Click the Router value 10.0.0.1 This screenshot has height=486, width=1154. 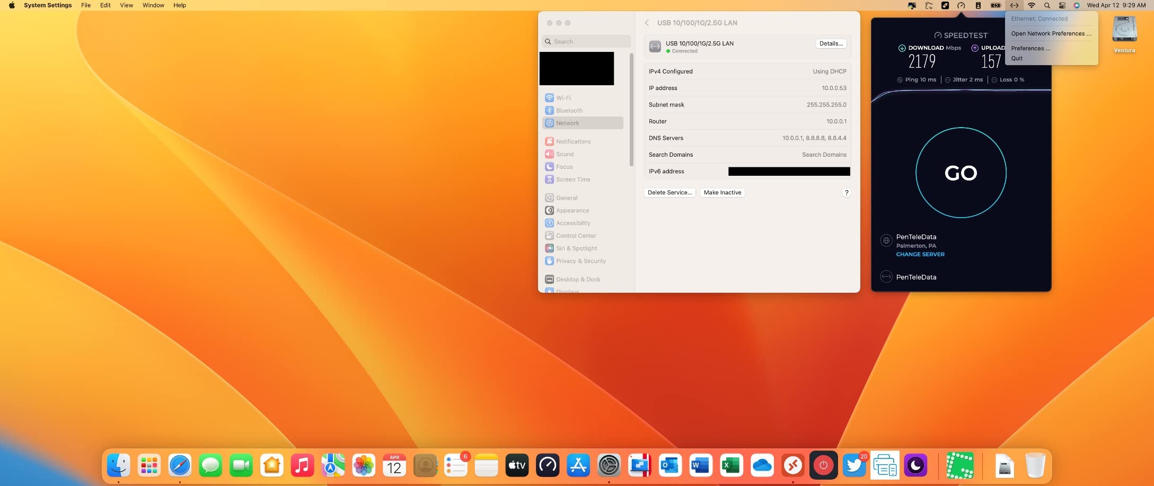pos(836,121)
